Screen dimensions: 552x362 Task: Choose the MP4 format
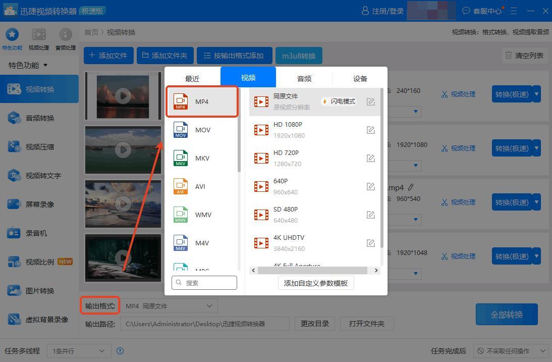[202, 102]
